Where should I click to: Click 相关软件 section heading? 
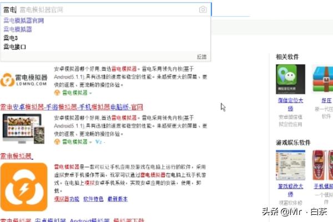tap(287, 57)
